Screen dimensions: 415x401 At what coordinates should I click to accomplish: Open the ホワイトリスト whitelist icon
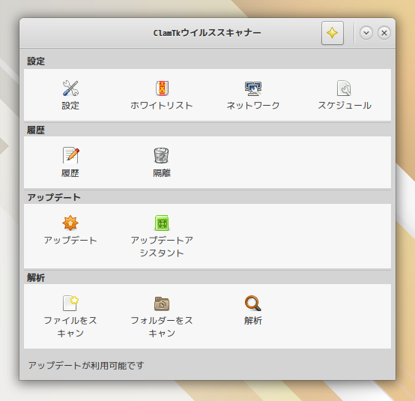tap(162, 88)
